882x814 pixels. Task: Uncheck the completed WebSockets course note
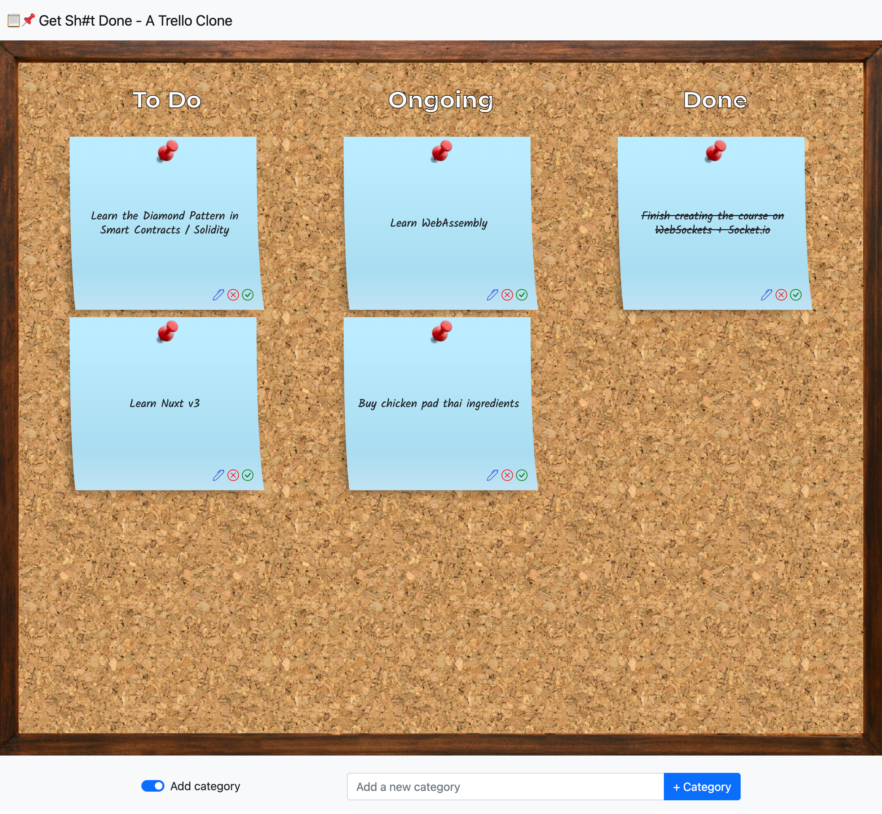click(x=796, y=295)
